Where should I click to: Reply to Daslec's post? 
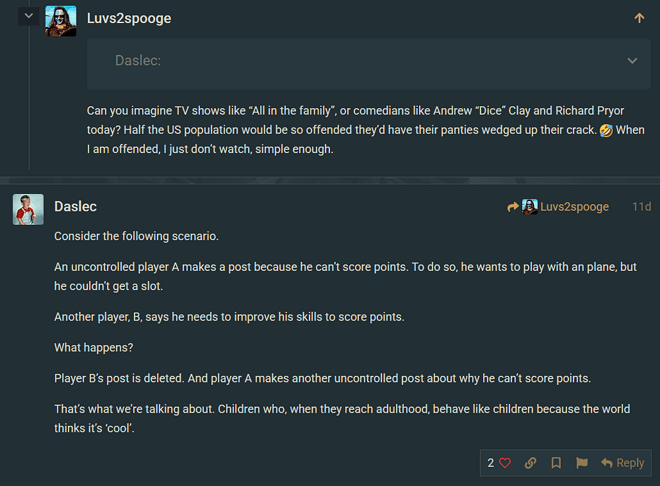(x=622, y=463)
